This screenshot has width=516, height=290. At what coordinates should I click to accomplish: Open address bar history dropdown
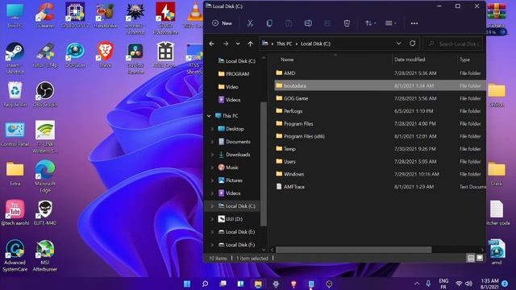pos(398,43)
